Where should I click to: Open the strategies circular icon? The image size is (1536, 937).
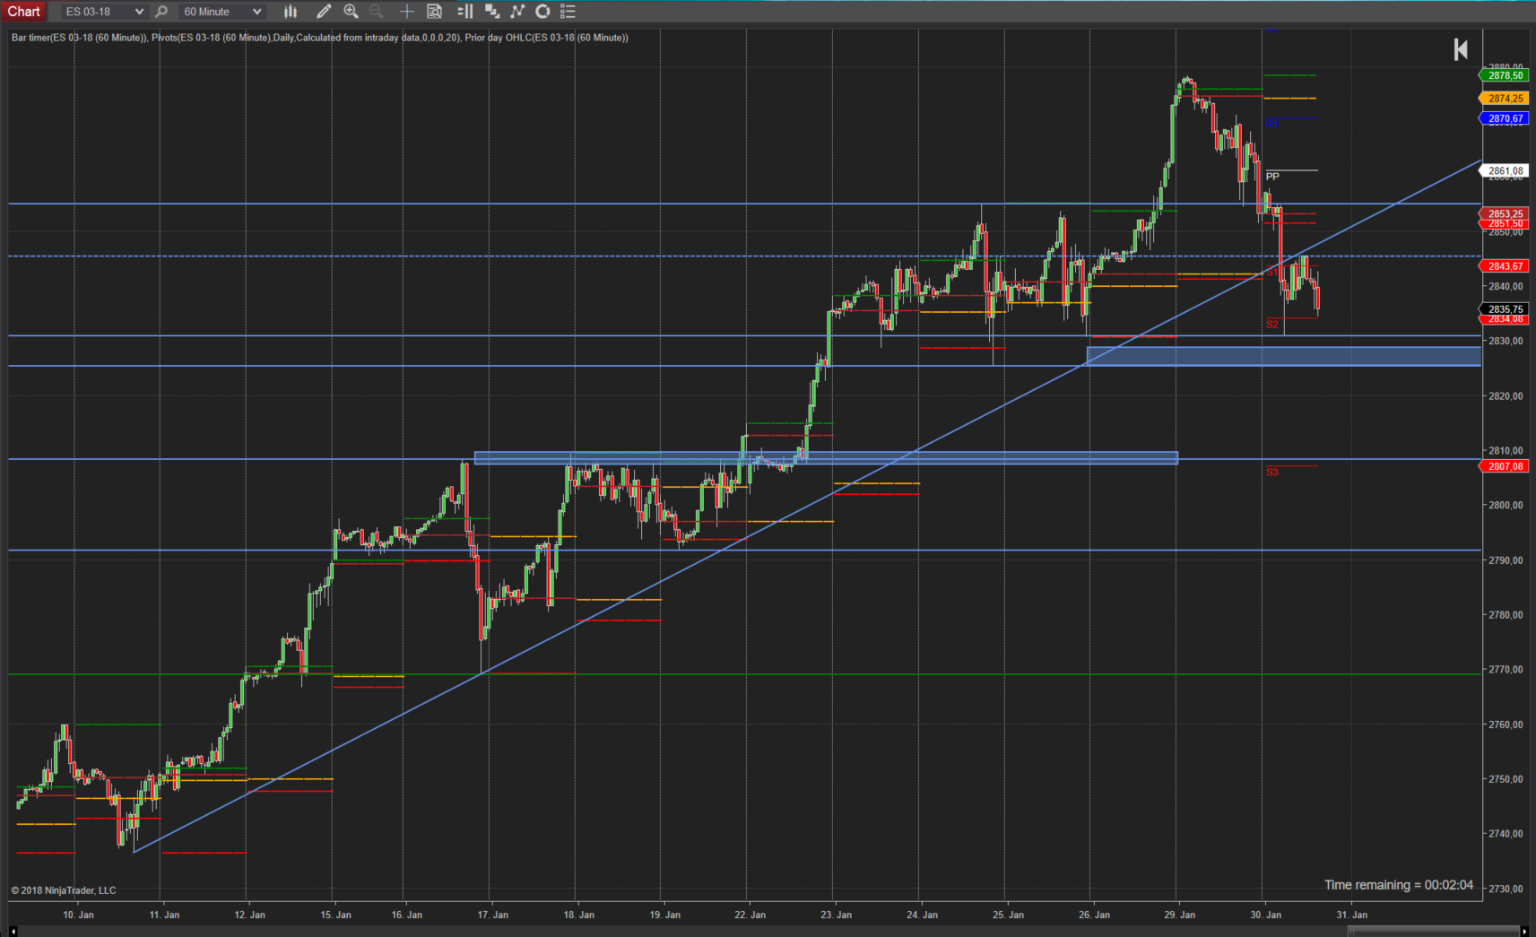click(542, 12)
